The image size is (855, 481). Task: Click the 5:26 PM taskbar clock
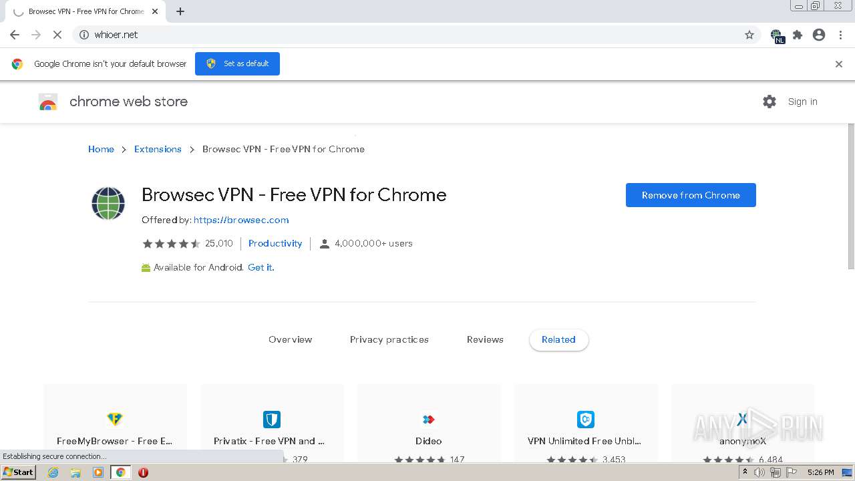820,472
